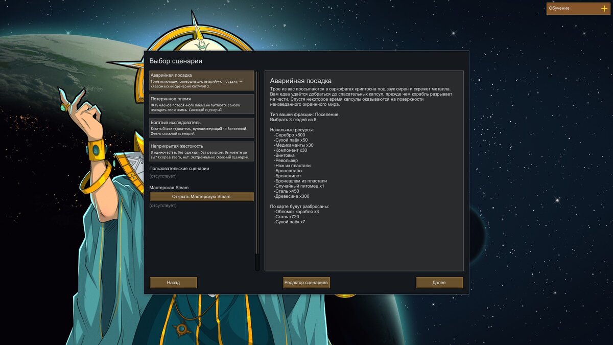Click the Бронештаны item line
Viewport: 613px width, 345px height.
click(287, 171)
